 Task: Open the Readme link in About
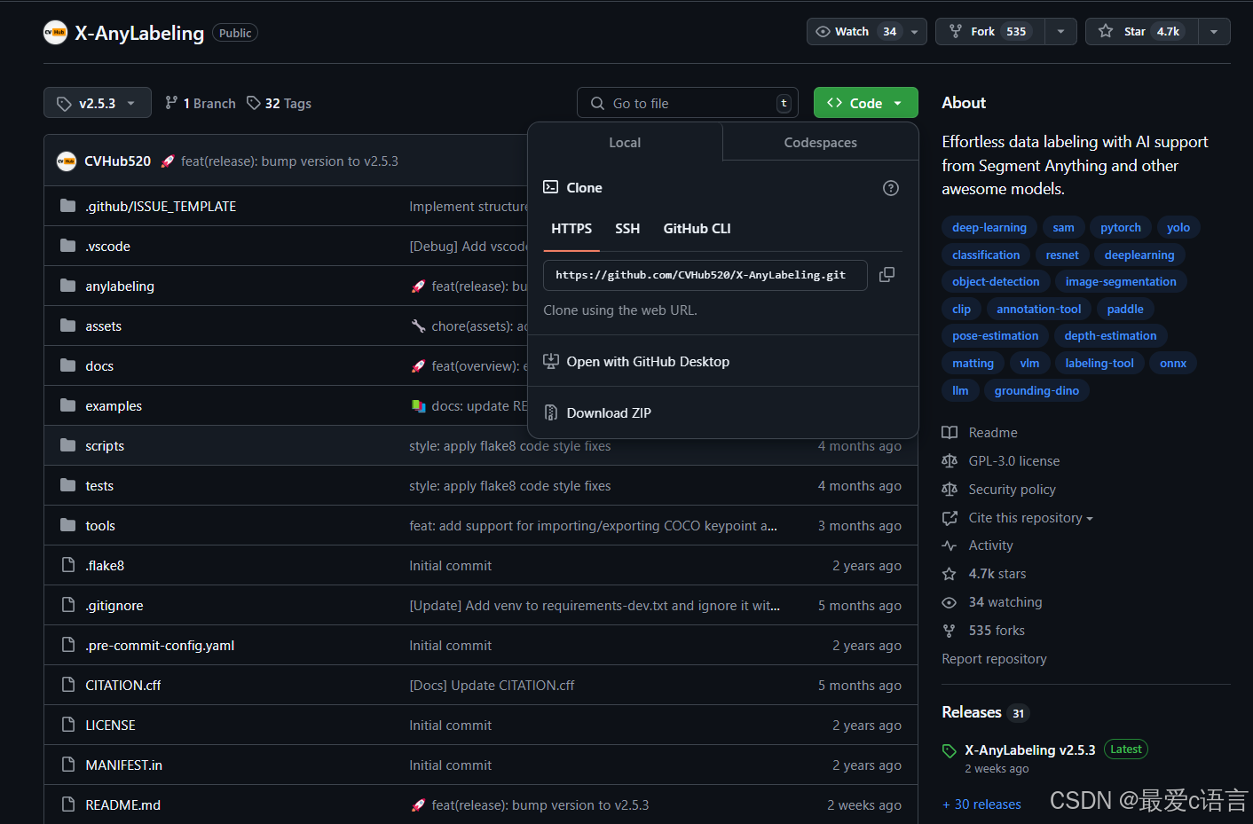coord(993,433)
